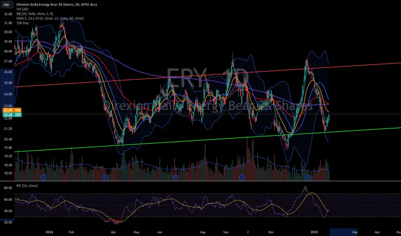The width and height of the screenshot is (401, 236).
Task: Click the Jun label on the time axis
Action: (160, 232)
